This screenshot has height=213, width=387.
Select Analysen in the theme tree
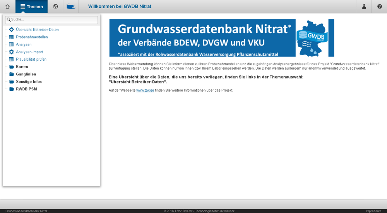[24, 44]
